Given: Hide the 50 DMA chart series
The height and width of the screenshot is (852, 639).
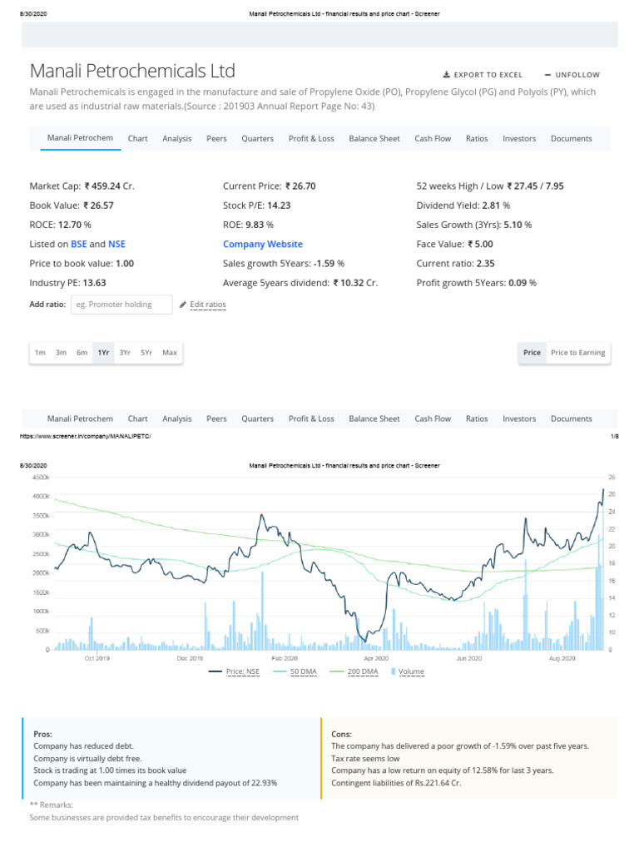Looking at the screenshot, I should coord(280,671).
